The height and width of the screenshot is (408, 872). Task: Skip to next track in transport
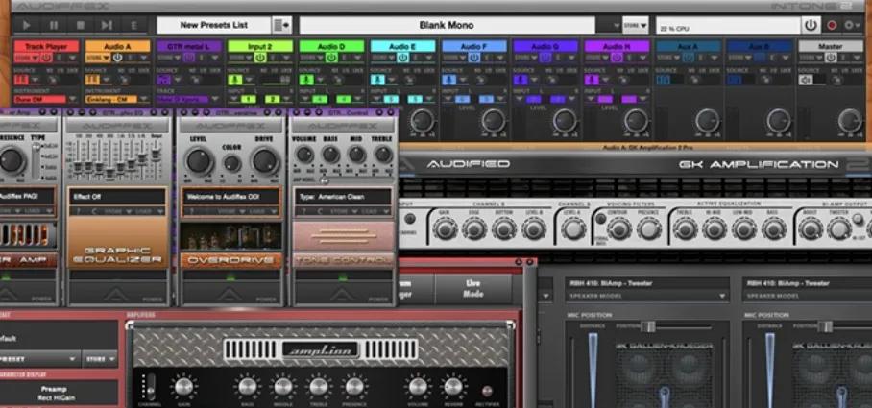tap(107, 25)
